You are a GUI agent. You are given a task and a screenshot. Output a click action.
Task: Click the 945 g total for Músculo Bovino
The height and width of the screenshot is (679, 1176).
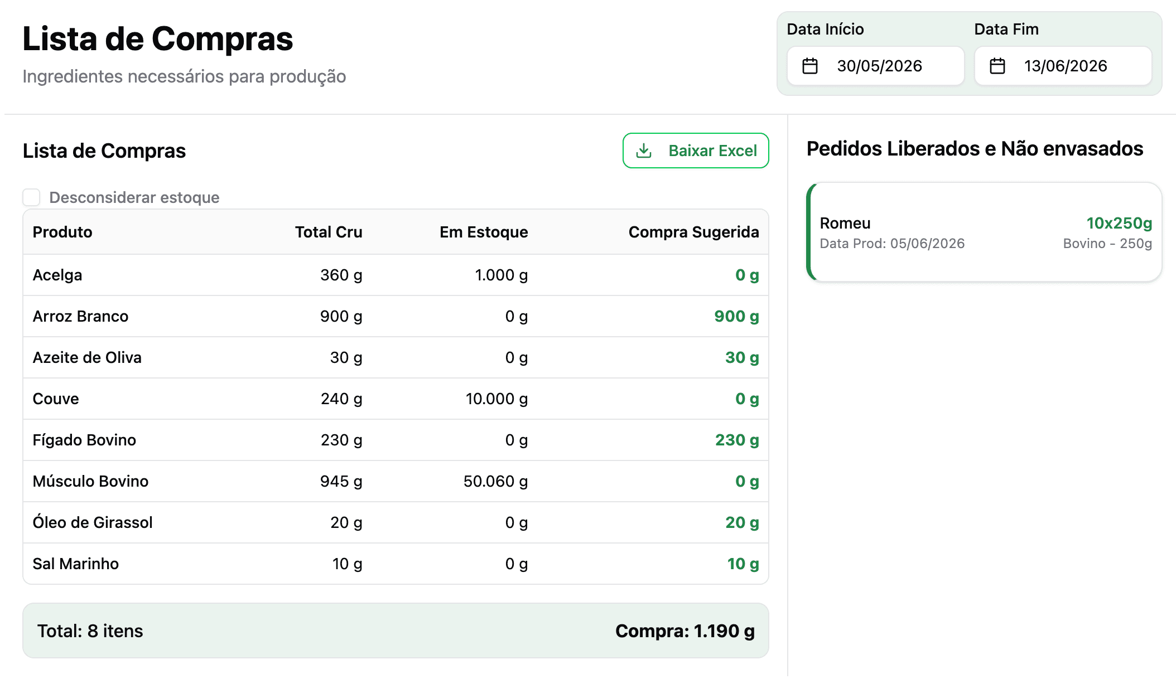click(x=341, y=481)
